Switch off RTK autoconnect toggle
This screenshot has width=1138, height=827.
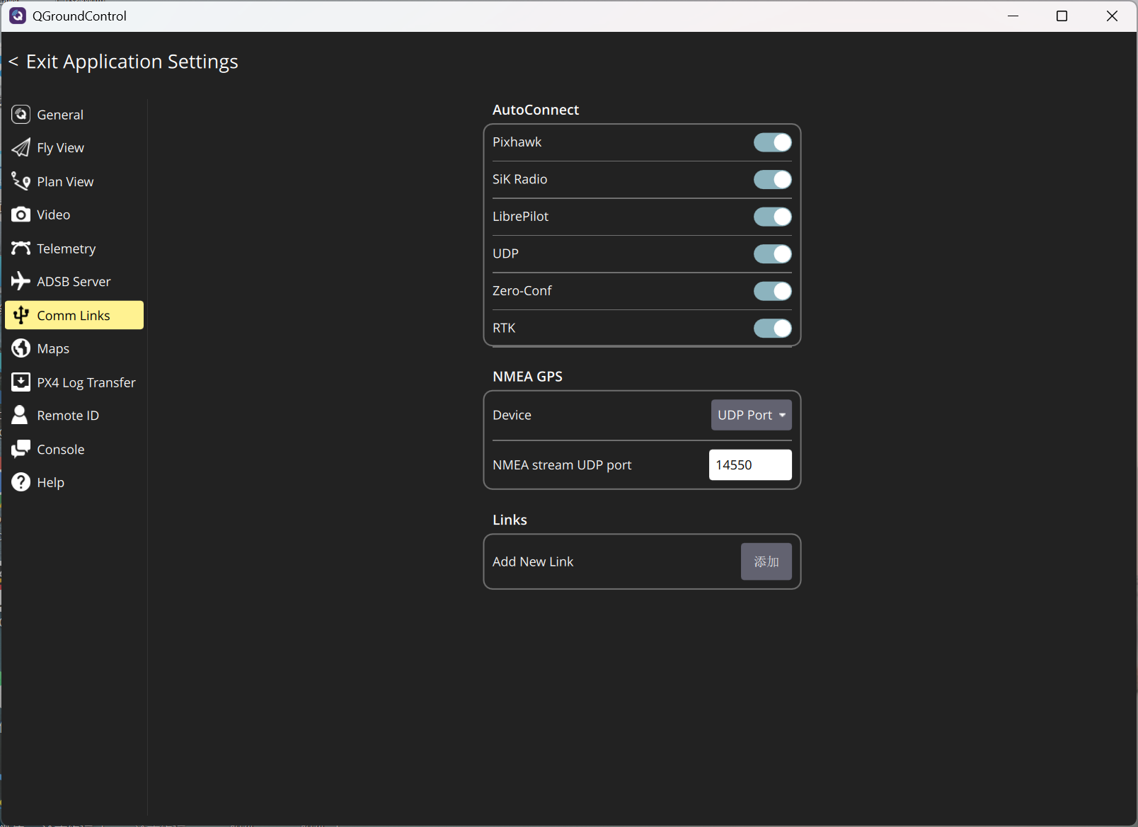[x=772, y=328]
